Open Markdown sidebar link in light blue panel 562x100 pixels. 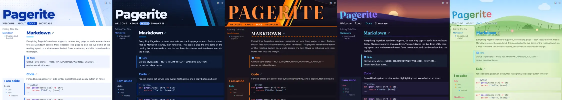coord(8,33)
